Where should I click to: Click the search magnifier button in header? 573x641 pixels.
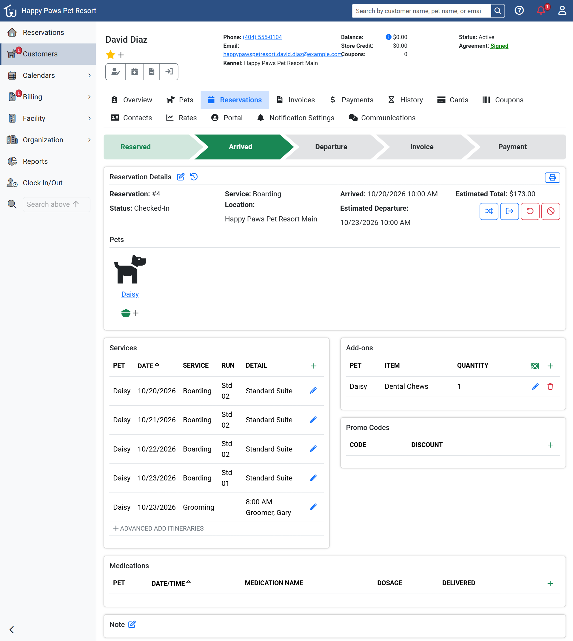tap(497, 11)
